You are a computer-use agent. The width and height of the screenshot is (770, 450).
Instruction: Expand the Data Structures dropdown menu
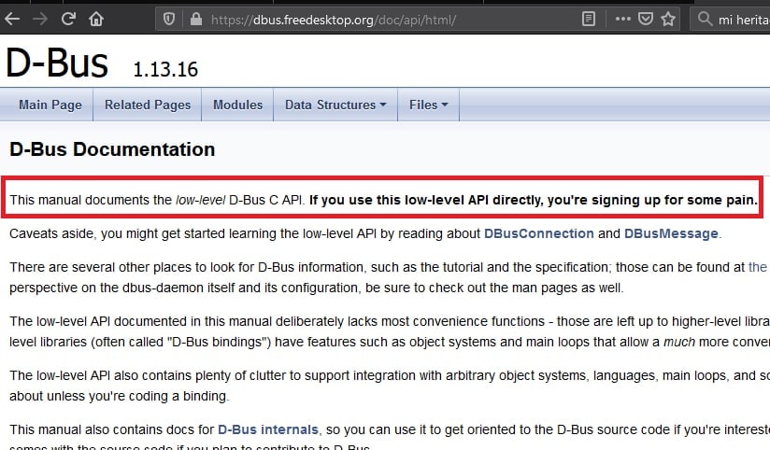(x=335, y=105)
